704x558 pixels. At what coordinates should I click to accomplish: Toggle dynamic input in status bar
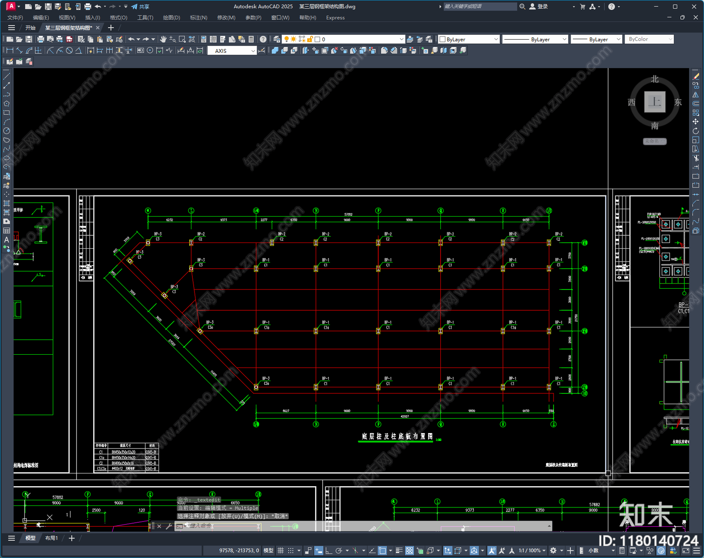tap(319, 551)
